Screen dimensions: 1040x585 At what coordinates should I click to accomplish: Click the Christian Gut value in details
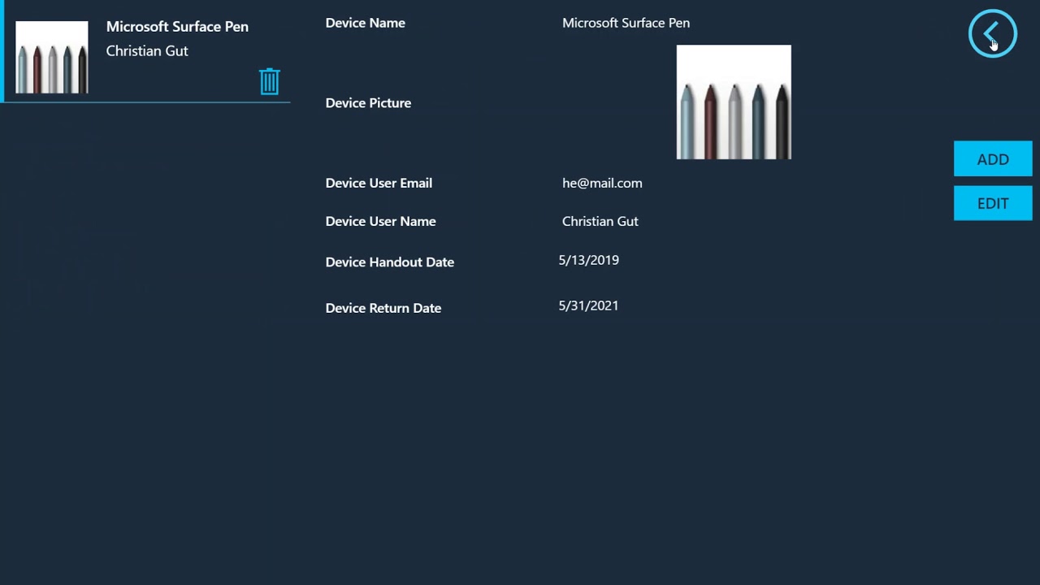(600, 221)
